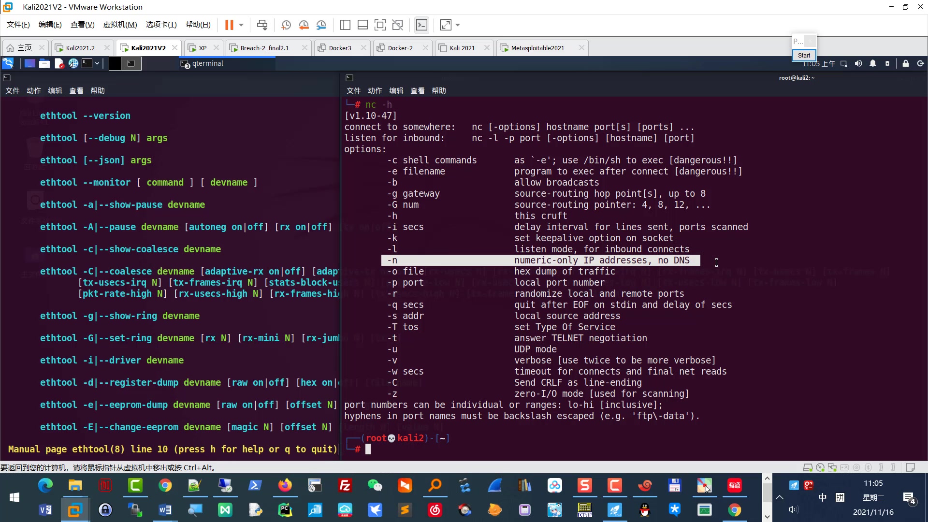Toggle Unity mode

pos(397,25)
